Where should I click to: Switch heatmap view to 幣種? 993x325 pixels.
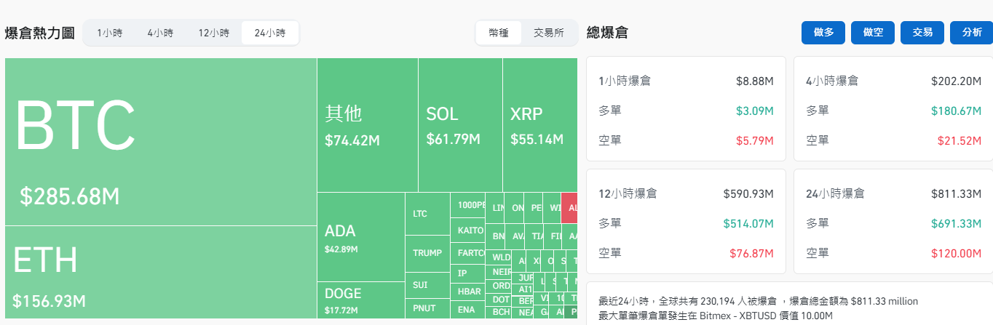(499, 33)
